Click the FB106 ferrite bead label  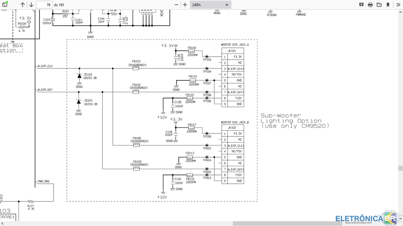click(137, 138)
